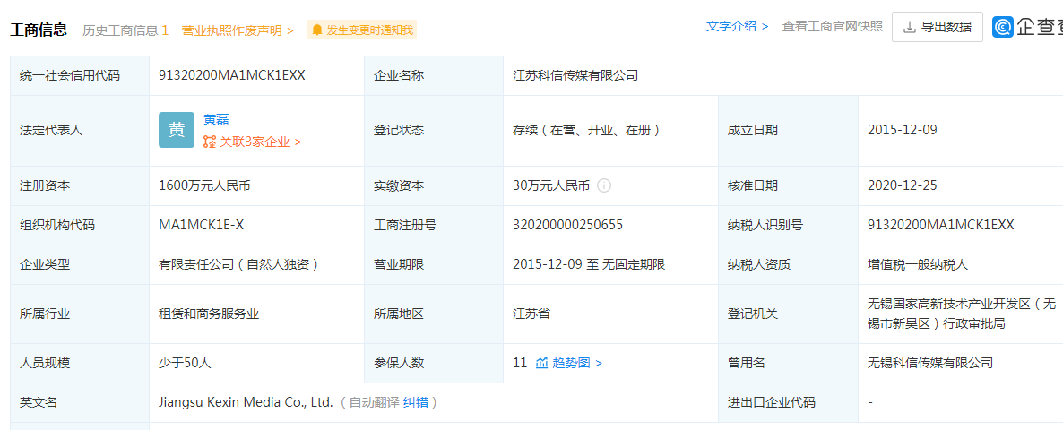Viewport: 1063px width, 430px height.
Task: Select business term 2015-12-09 至 无固定期限
Action: pyautogui.click(x=589, y=265)
